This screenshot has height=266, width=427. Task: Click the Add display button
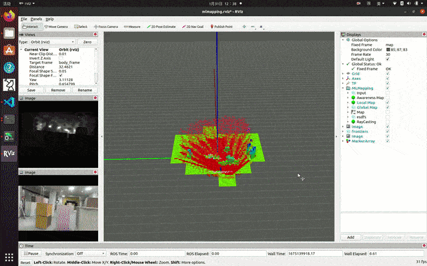(x=351, y=237)
